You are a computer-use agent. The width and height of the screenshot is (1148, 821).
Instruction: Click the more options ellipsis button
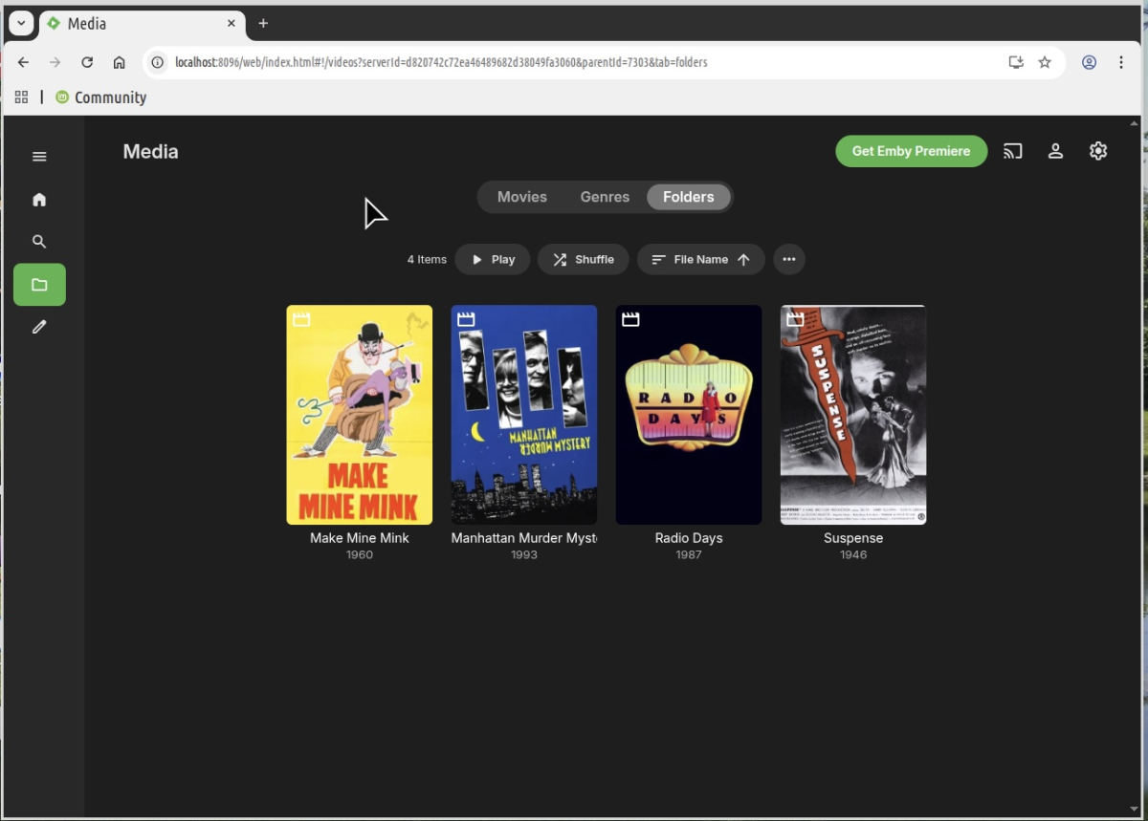click(x=788, y=259)
